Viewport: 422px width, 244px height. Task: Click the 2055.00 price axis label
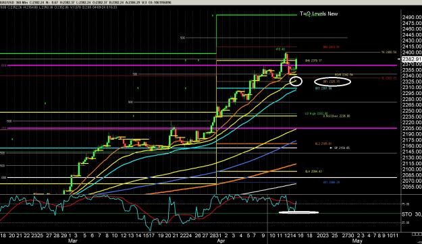pos(412,187)
